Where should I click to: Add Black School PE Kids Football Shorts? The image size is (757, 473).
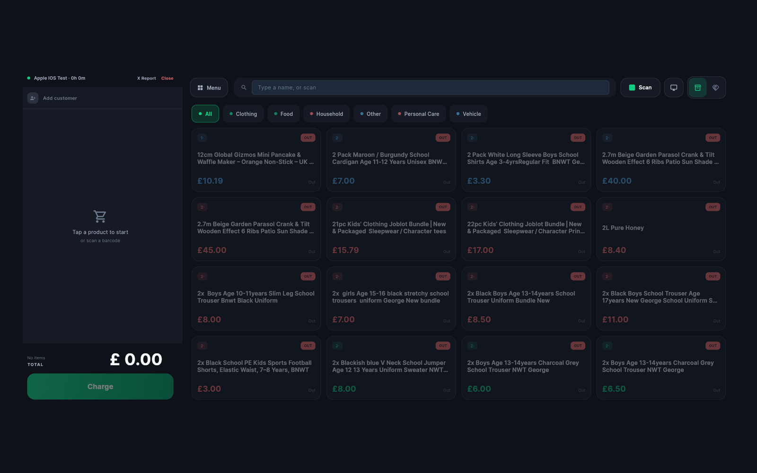(256, 368)
